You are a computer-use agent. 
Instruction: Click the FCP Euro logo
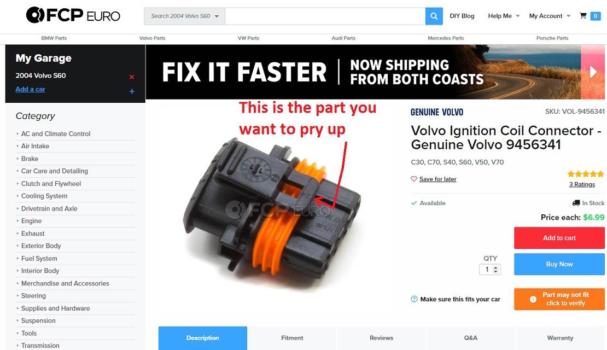click(73, 15)
